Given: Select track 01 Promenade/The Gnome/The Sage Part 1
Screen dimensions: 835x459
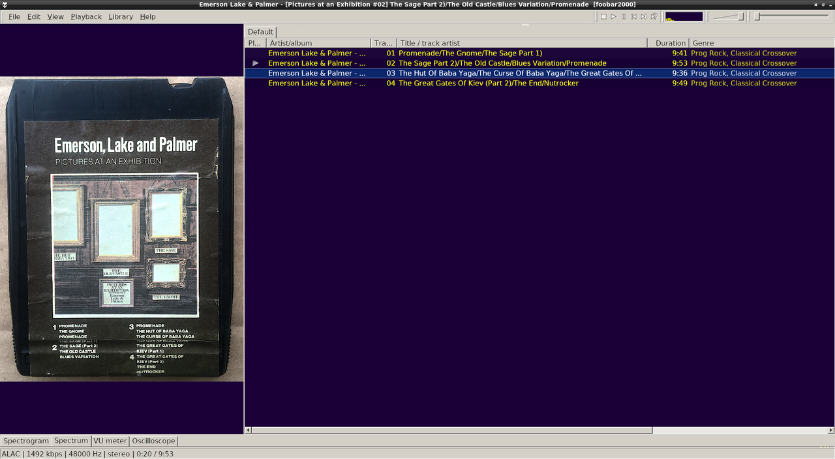Looking at the screenshot, I should [x=539, y=53].
